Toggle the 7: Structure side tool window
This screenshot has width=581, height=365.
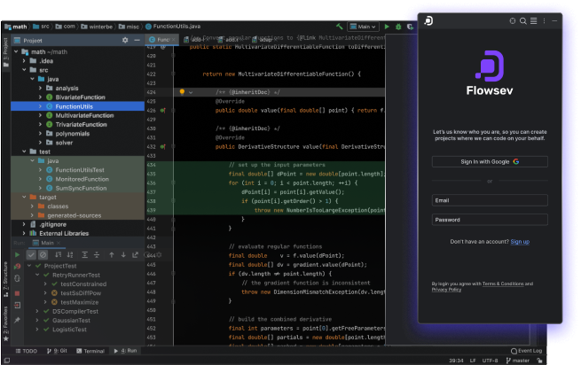[5, 279]
